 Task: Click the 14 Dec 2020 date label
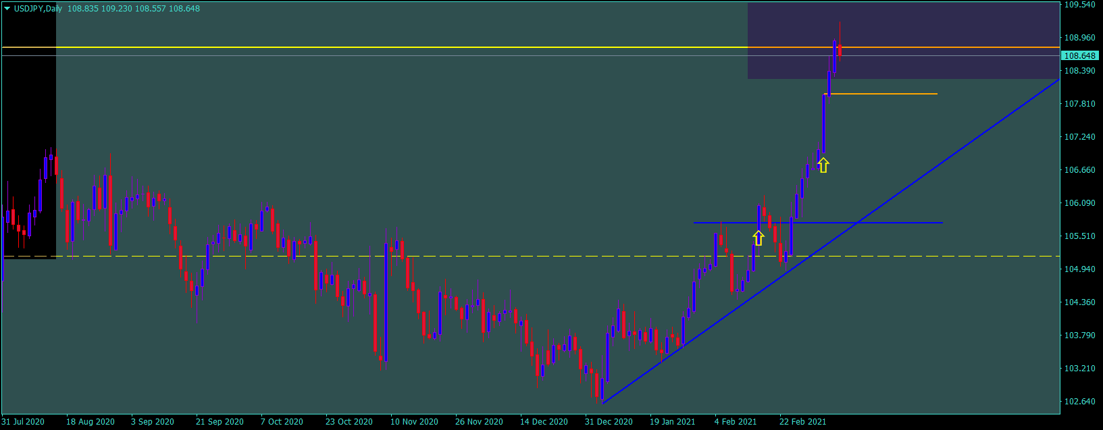click(544, 422)
